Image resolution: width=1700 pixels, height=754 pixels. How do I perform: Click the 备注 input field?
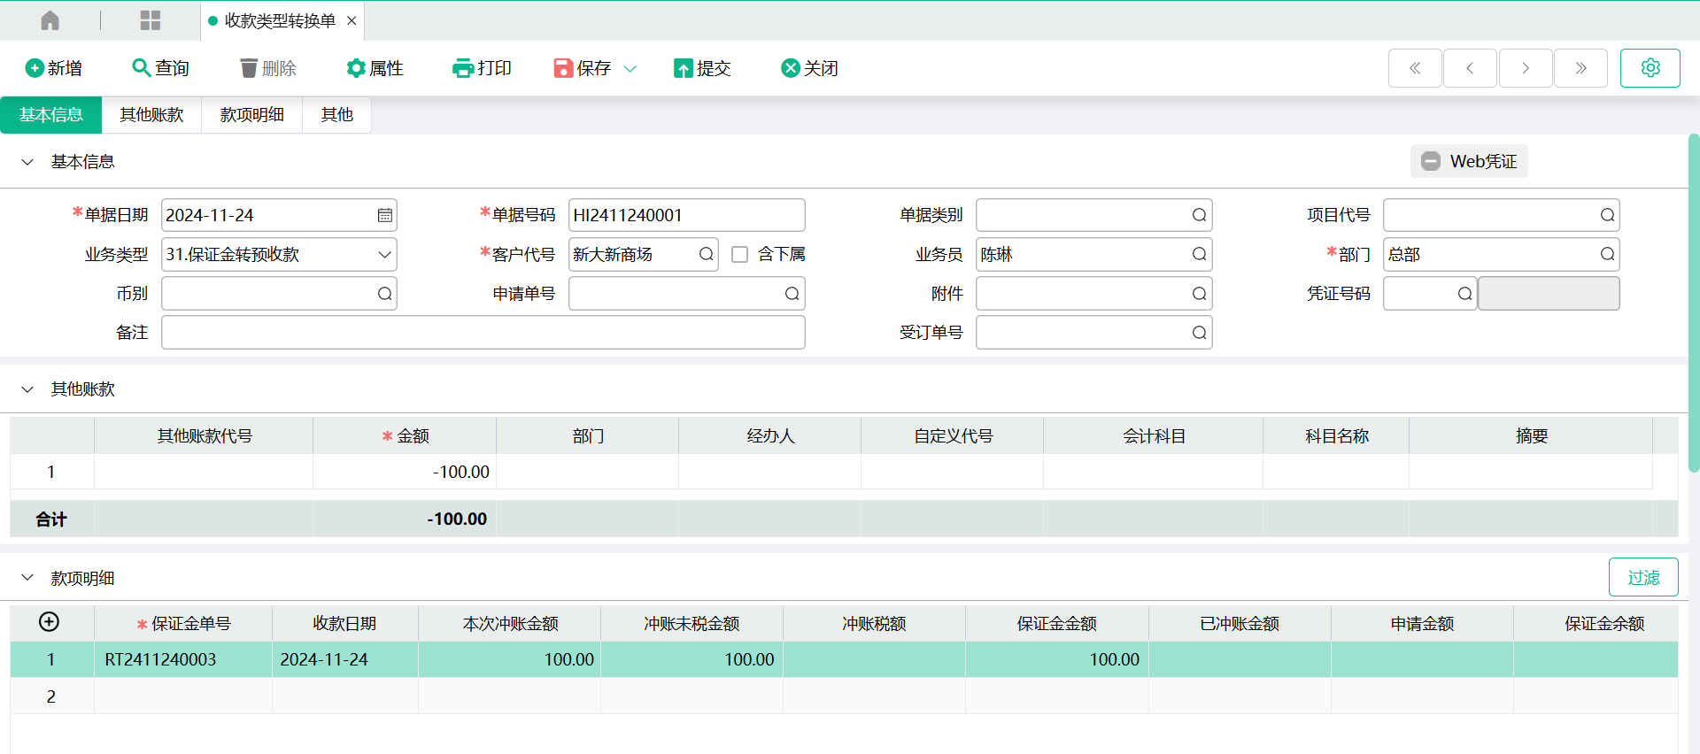[x=483, y=332]
